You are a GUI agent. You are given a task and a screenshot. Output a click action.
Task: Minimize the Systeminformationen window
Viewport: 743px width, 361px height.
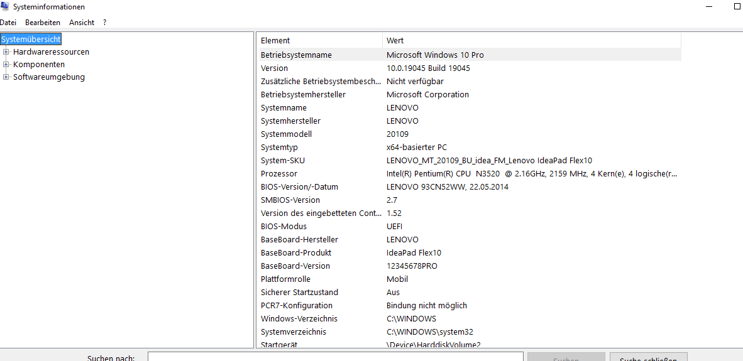(x=709, y=7)
